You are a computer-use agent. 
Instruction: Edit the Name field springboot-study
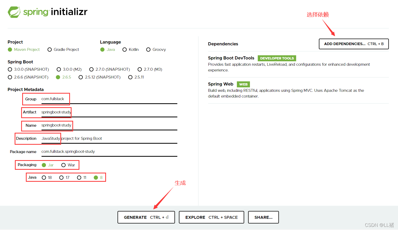coord(109,125)
